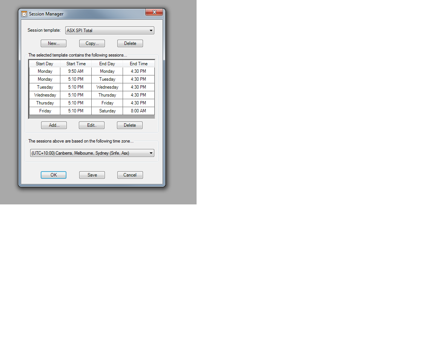Click the Edit.. session button

click(92, 125)
